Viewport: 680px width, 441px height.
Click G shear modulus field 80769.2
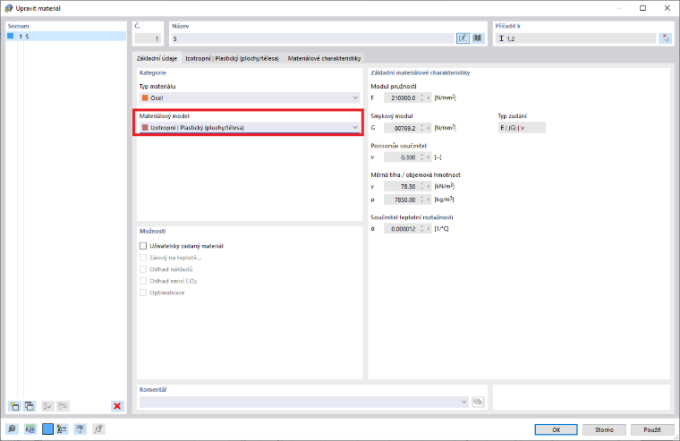(x=401, y=128)
